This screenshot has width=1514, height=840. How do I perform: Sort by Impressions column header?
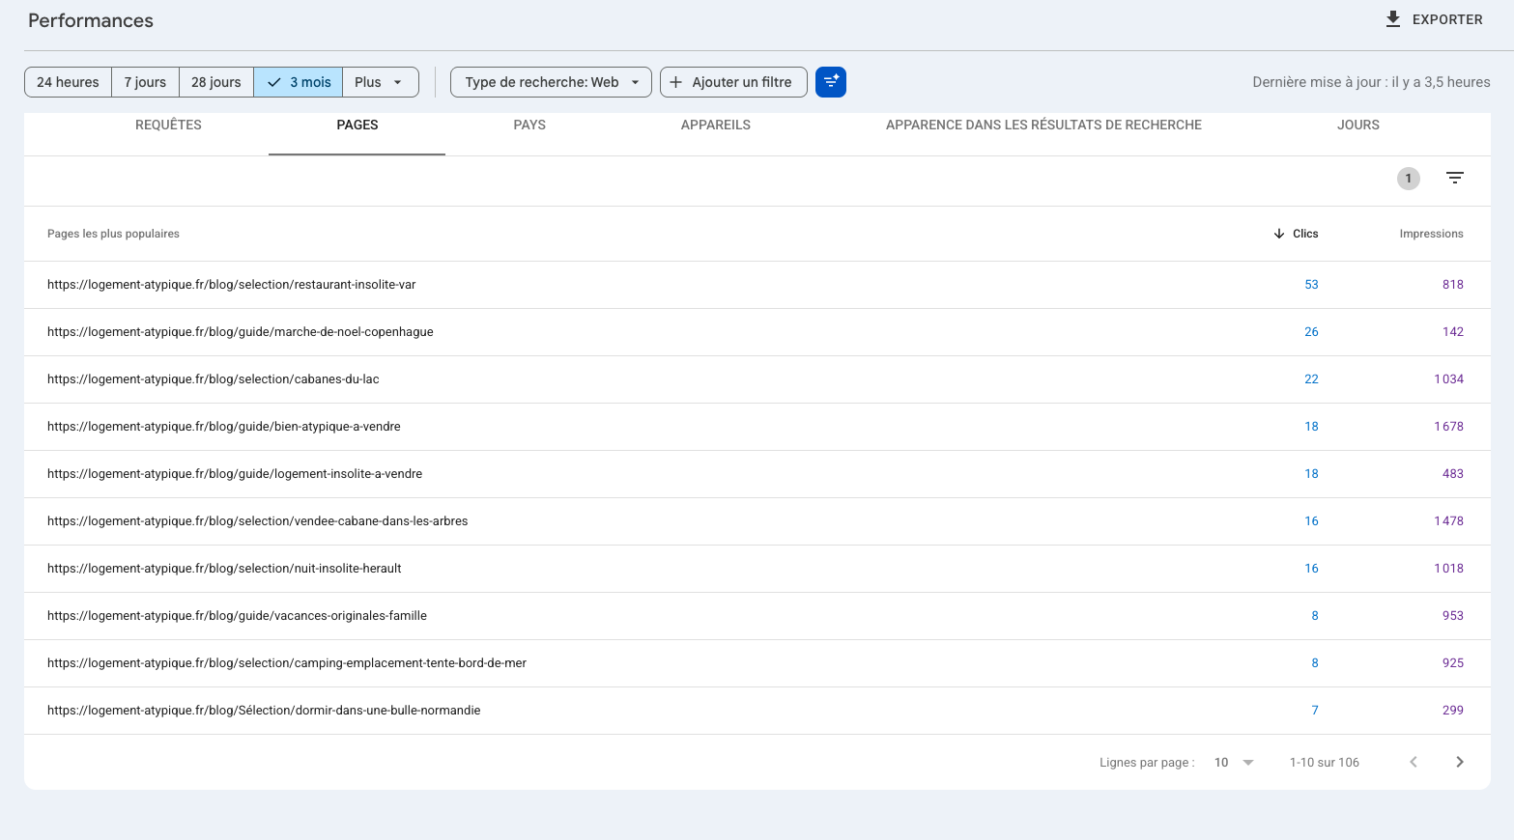pos(1431,234)
